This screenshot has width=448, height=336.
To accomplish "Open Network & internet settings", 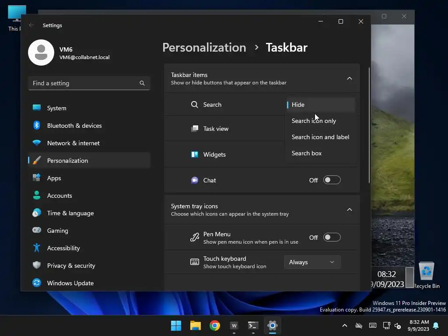I will coord(89,143).
